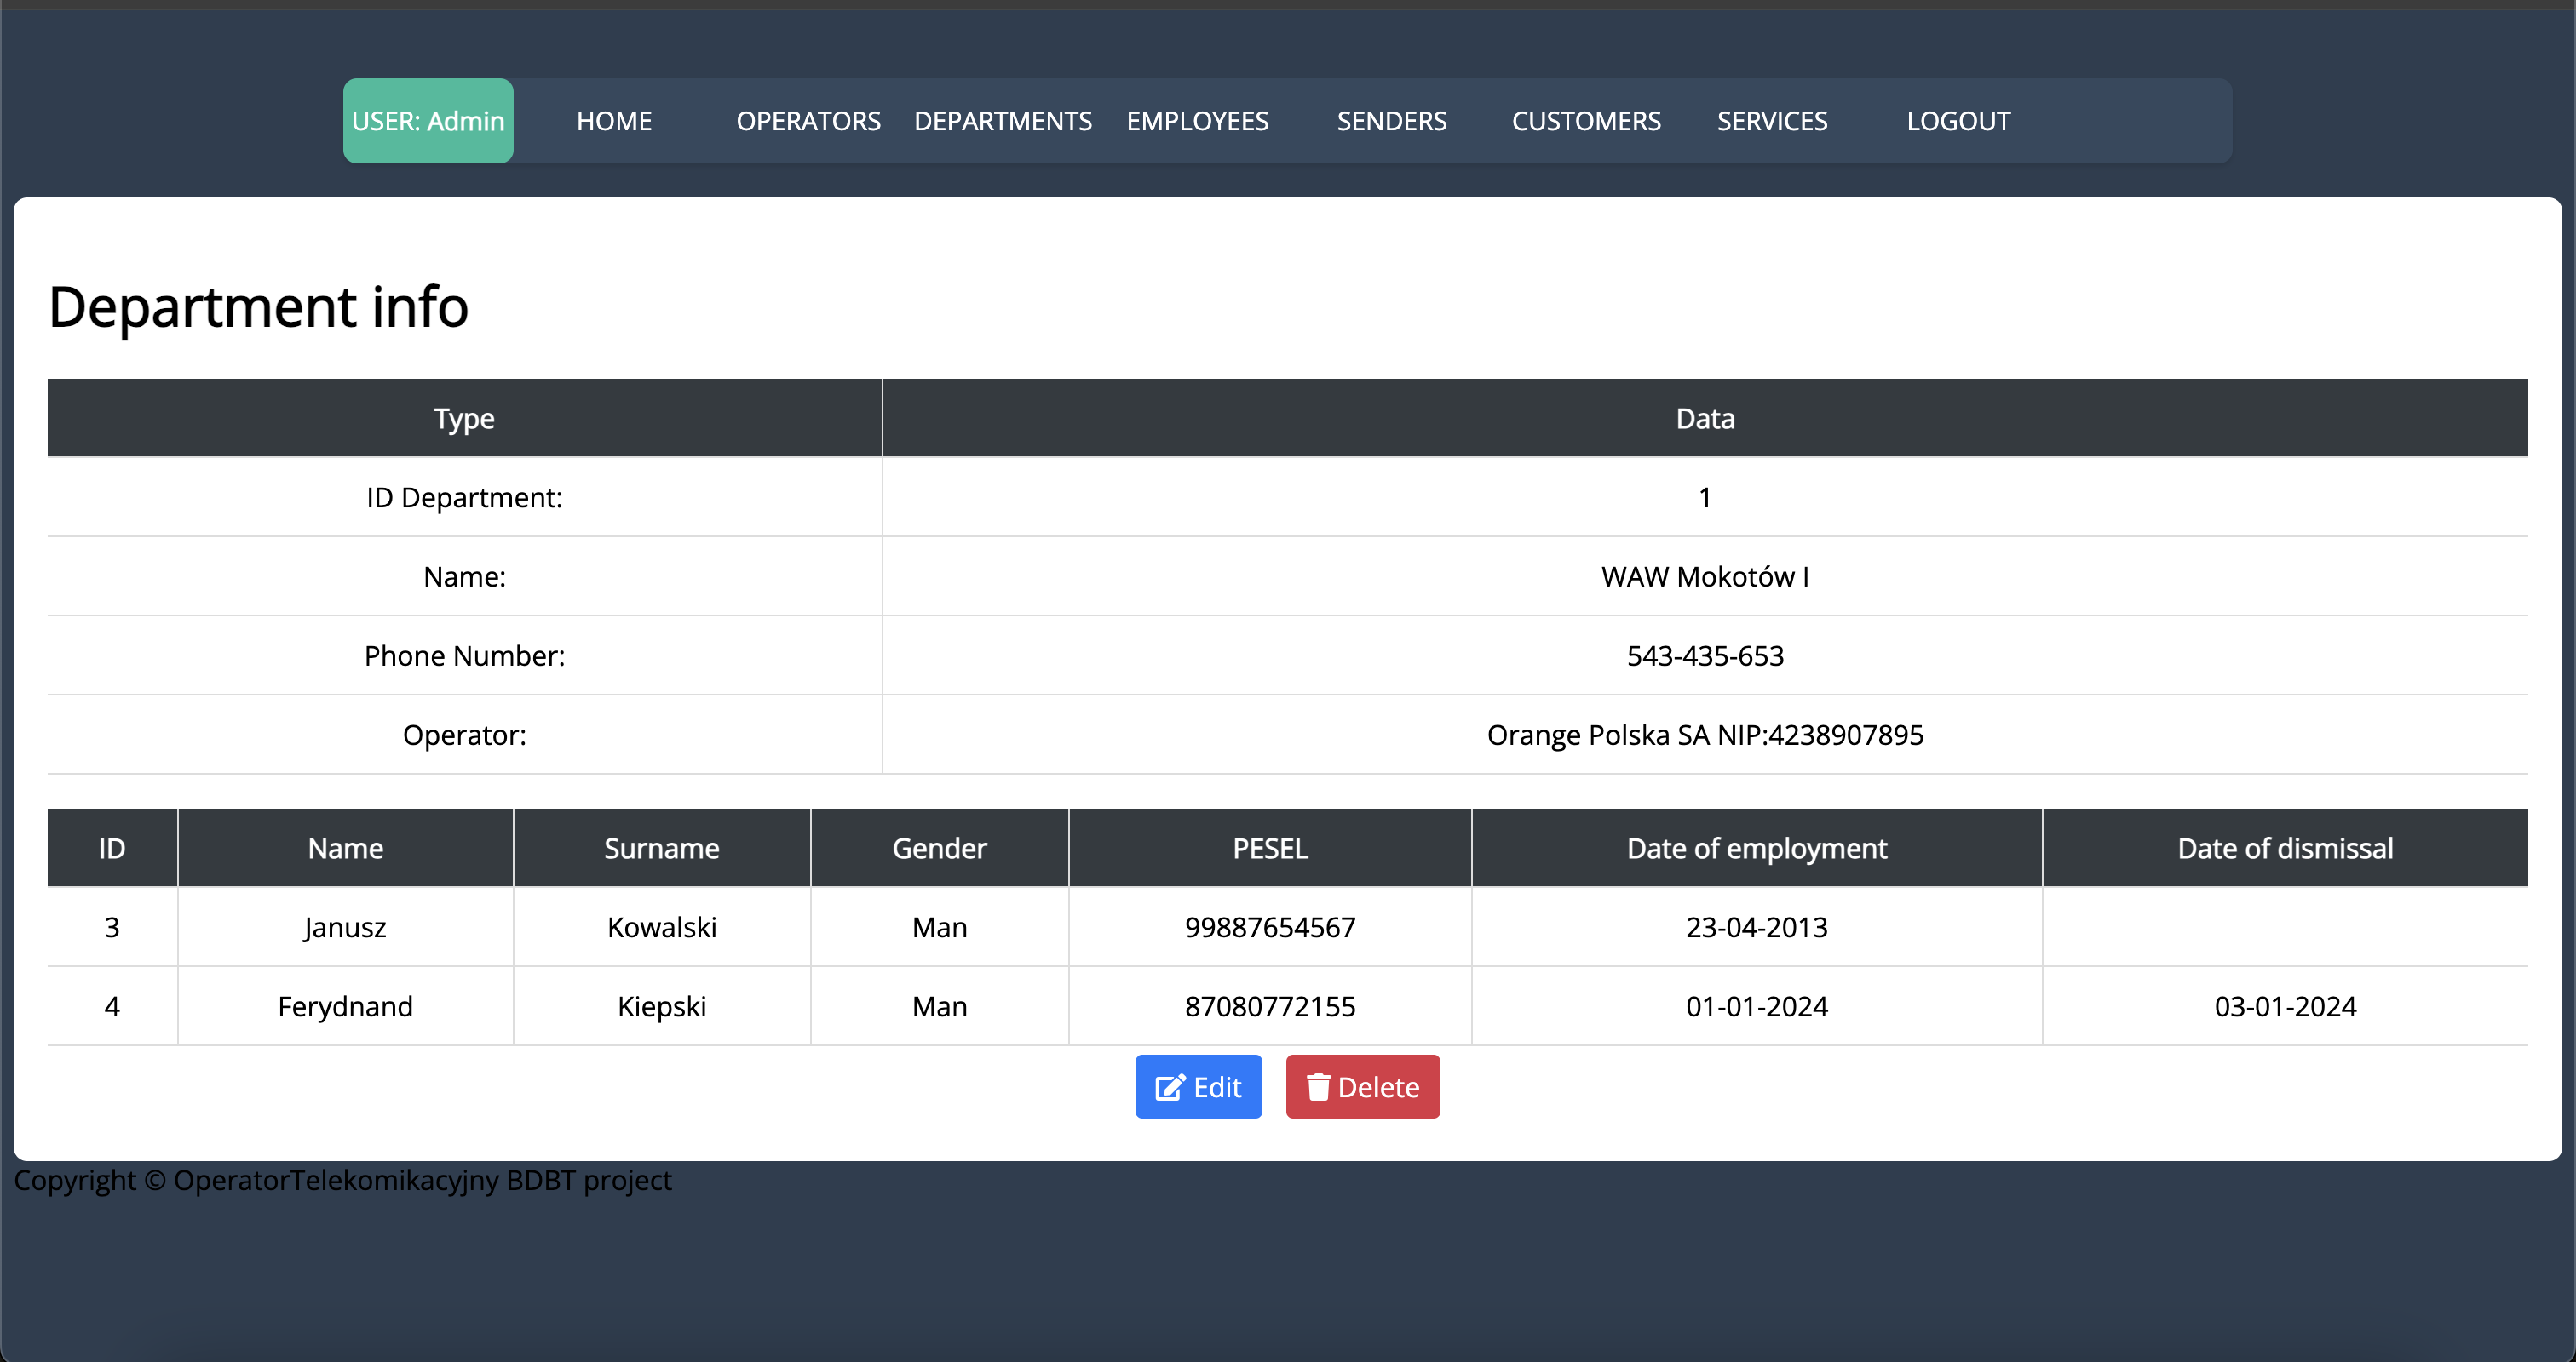Open the DEPARTMENTS menu item
The height and width of the screenshot is (1362, 2576).
coord(1002,121)
